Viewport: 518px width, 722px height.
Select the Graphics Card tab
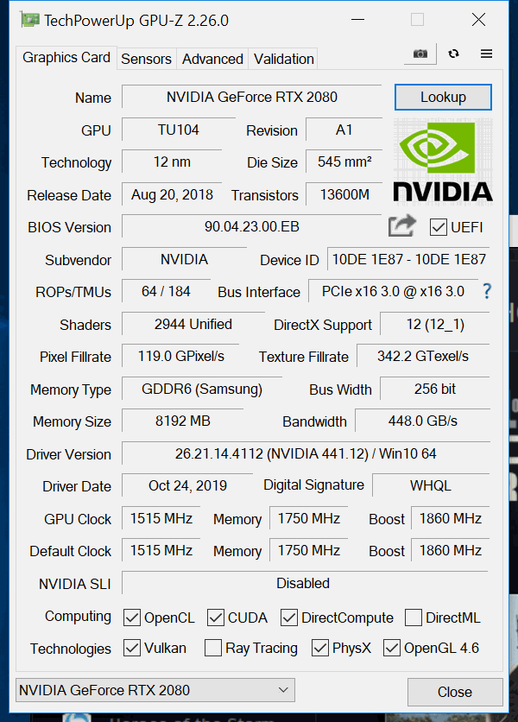pyautogui.click(x=66, y=58)
